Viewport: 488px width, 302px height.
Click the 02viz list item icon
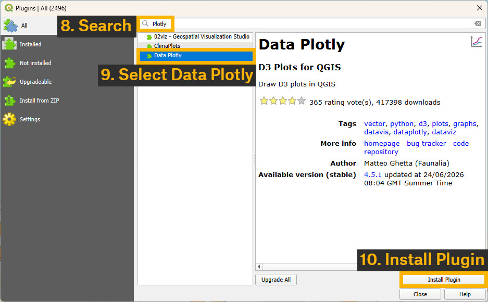pyautogui.click(x=149, y=37)
